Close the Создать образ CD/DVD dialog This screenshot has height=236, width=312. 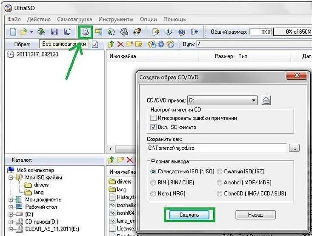(297, 76)
